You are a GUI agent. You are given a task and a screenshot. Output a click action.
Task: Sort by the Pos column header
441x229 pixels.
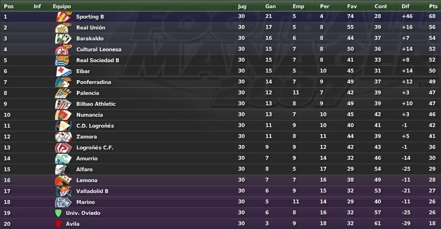[9, 6]
